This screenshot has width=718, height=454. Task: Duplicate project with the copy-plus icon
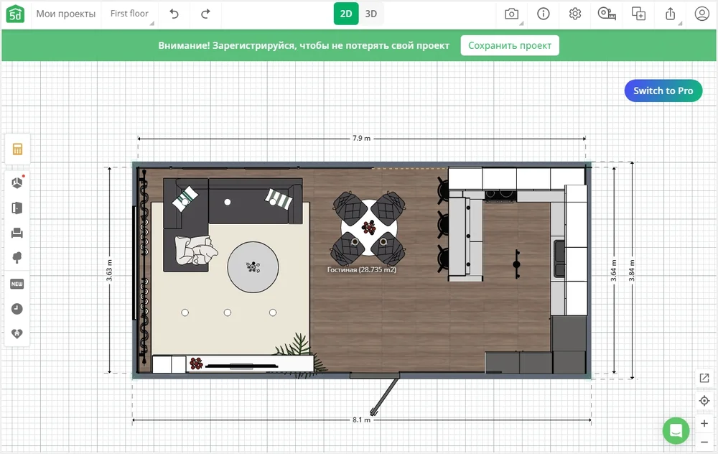tap(638, 14)
